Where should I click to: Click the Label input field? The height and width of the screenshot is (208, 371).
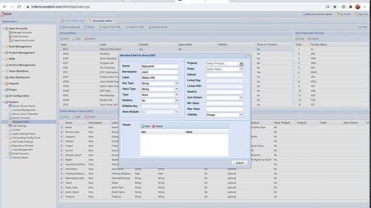160,77
